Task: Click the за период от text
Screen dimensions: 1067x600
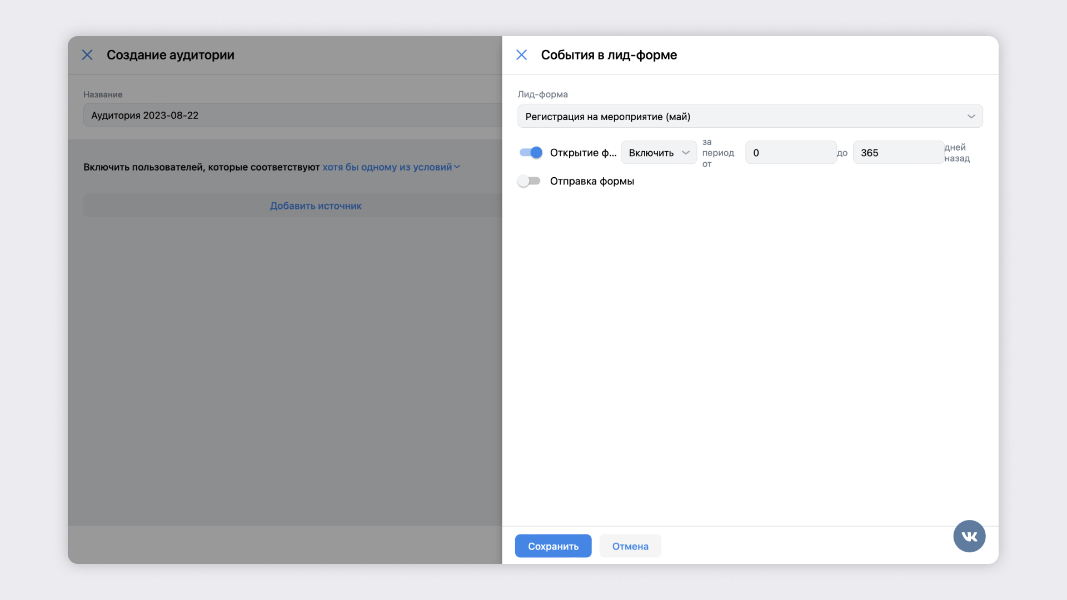Action: (718, 153)
